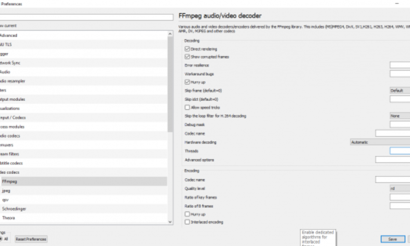
Task: Select Output modules tree item
Action: pyautogui.click(x=83, y=99)
